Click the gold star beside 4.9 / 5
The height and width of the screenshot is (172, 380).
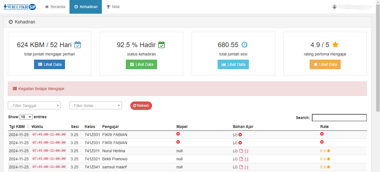335,45
